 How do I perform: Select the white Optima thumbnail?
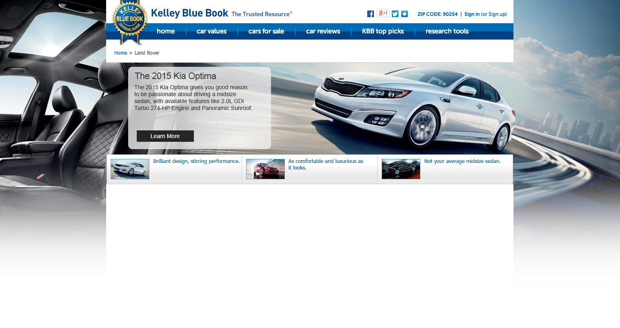130,169
